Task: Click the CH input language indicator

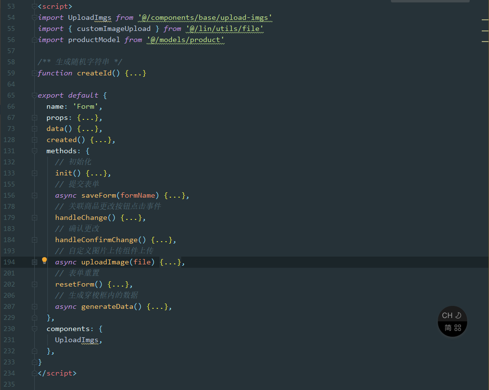Action: click(x=447, y=316)
